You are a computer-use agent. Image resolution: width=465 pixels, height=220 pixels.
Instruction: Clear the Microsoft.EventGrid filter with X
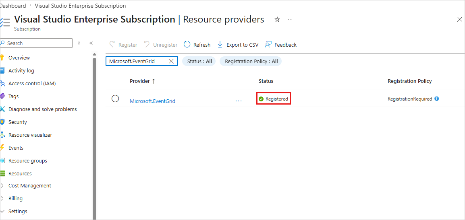pos(171,61)
